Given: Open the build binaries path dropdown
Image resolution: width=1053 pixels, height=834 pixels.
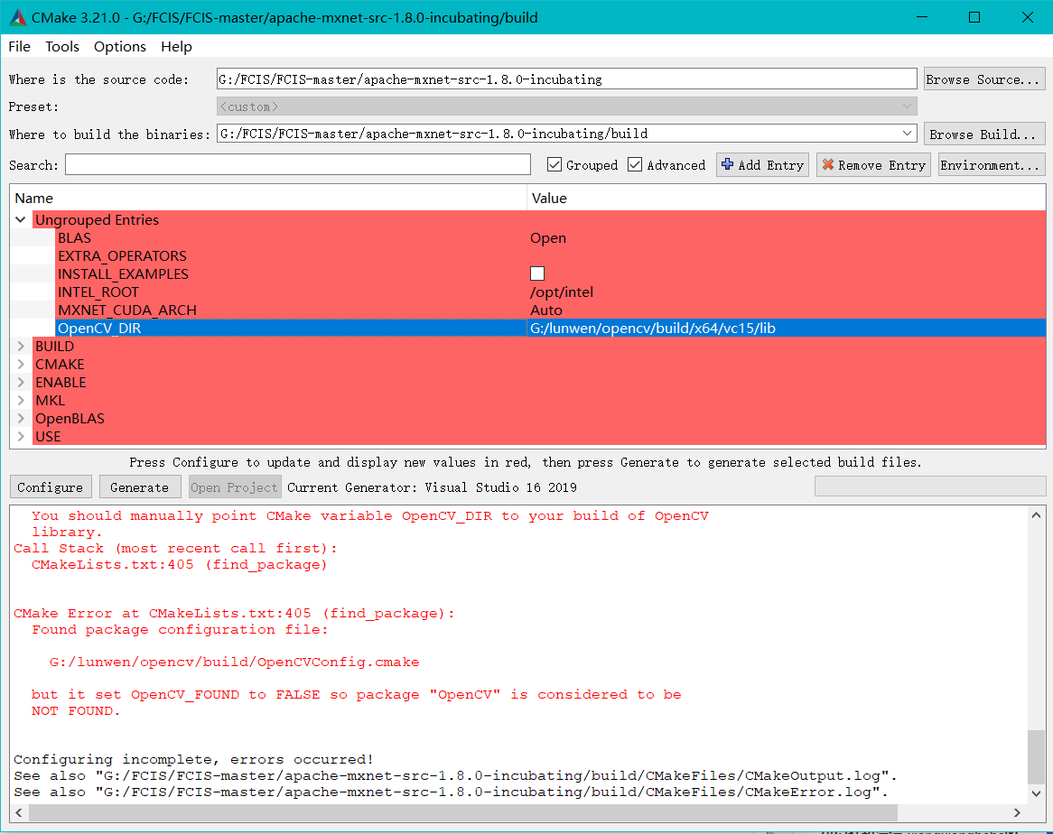Looking at the screenshot, I should pyautogui.click(x=907, y=134).
